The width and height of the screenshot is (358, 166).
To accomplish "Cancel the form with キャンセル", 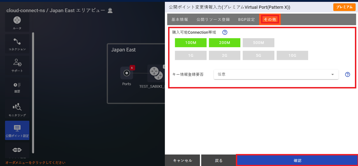I will click(182, 160).
